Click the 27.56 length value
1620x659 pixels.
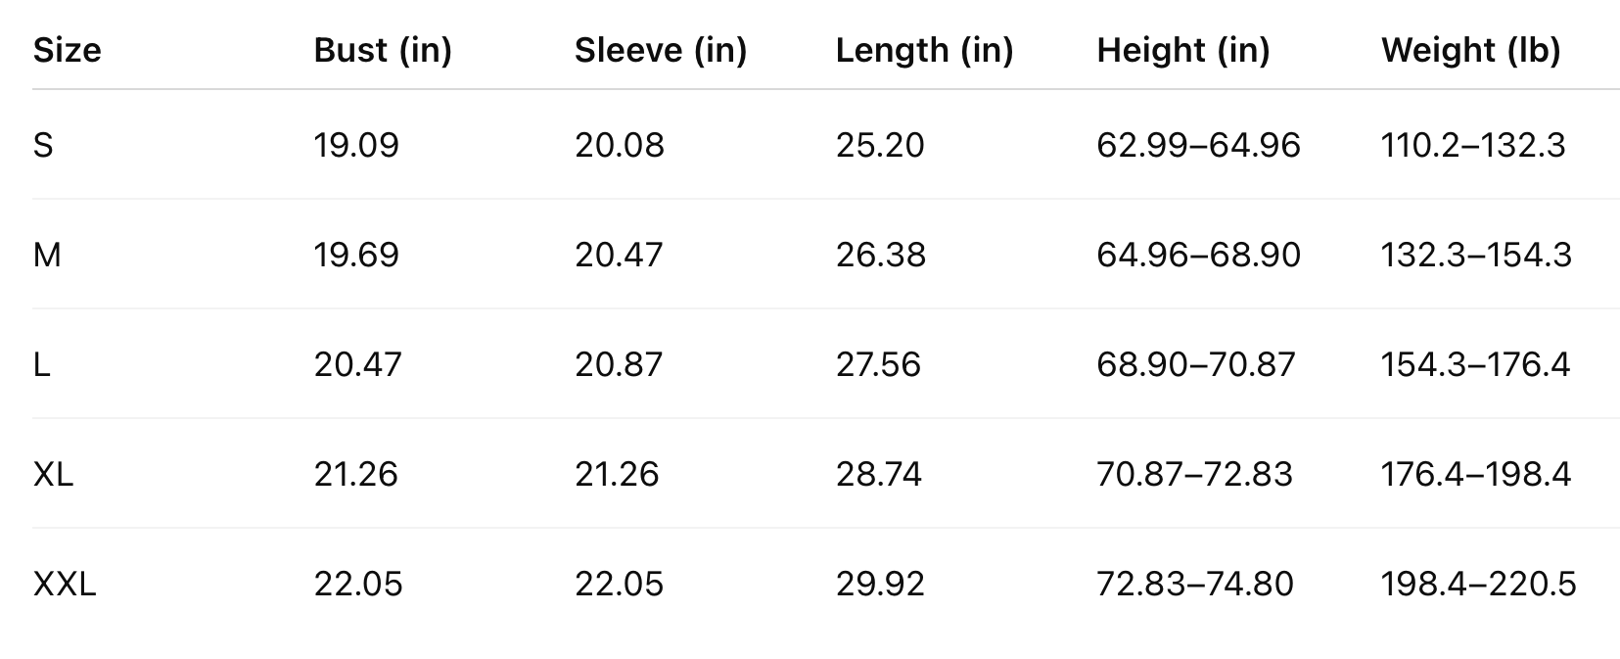(878, 364)
